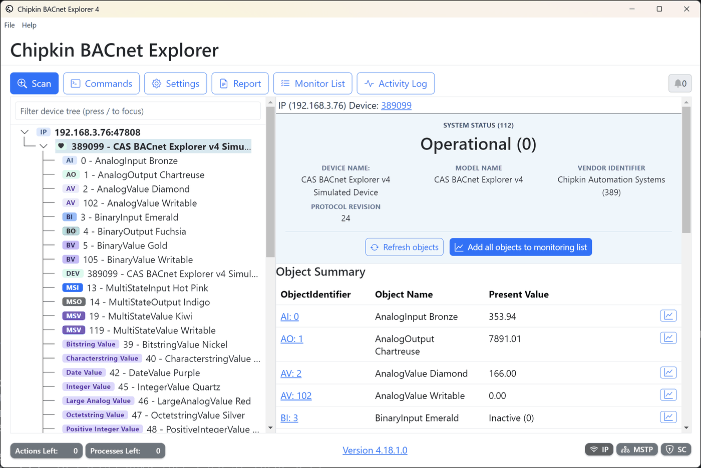Open the AV: 2 object link
Screen dimensions: 701x468
click(x=291, y=373)
